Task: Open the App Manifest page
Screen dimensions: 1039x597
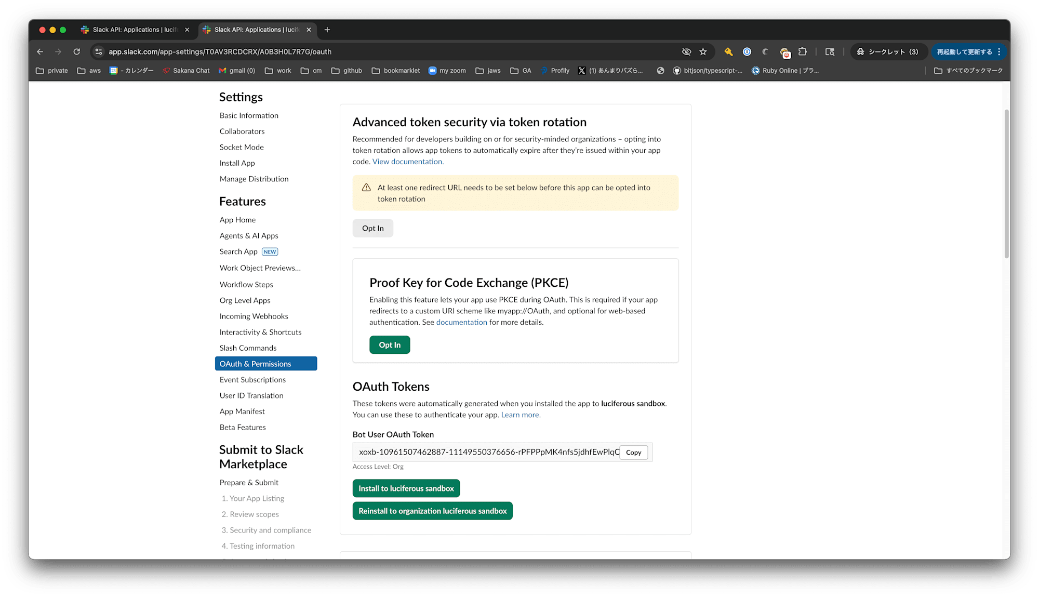Action: tap(242, 412)
